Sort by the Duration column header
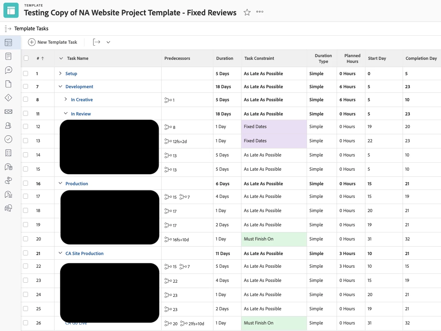 point(225,58)
